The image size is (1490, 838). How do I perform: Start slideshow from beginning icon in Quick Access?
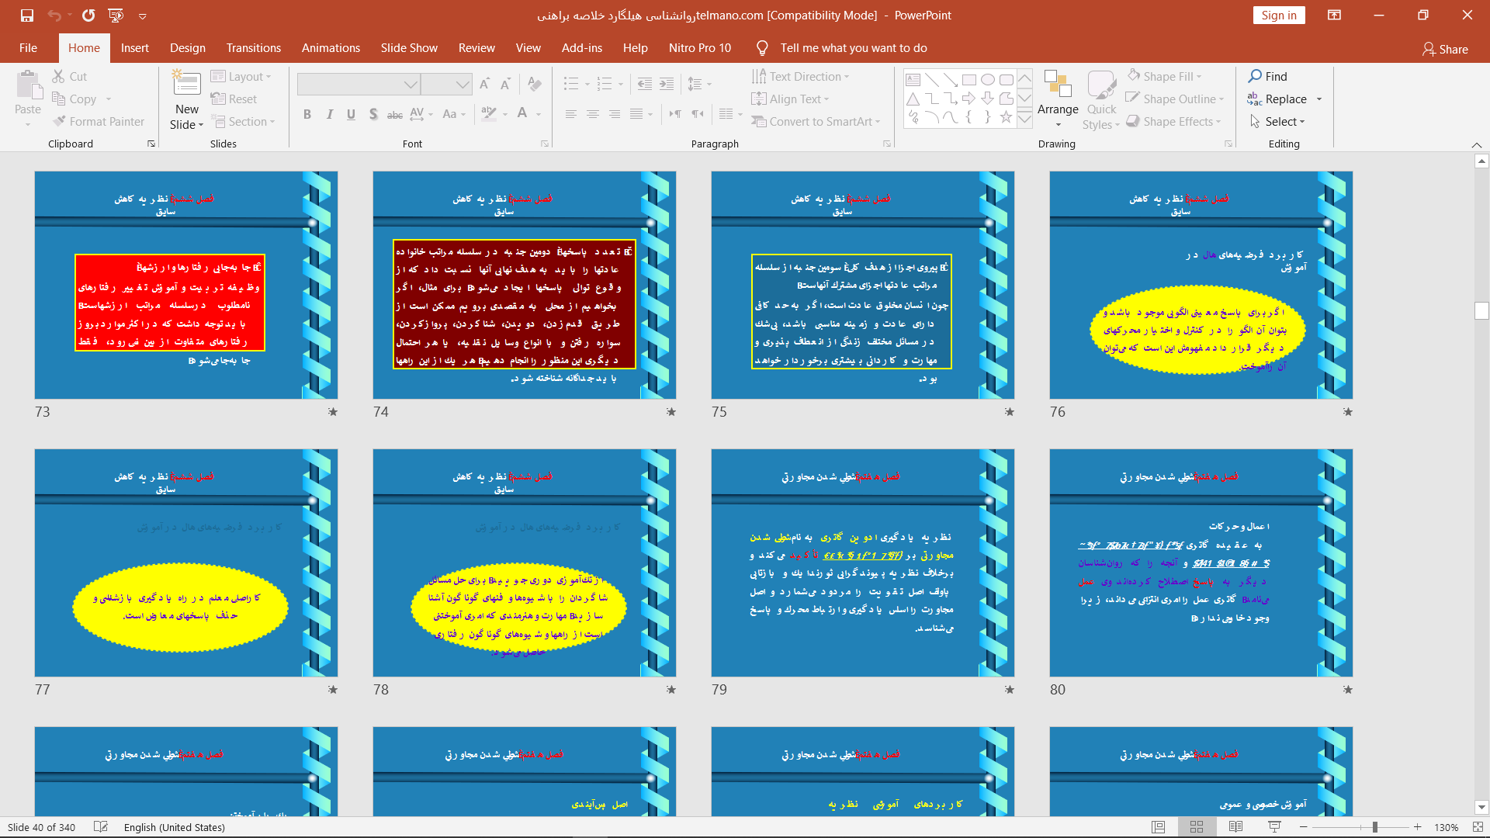[x=116, y=16]
